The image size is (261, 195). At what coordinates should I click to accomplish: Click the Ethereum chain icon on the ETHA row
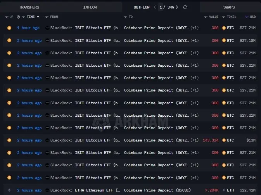9,190
